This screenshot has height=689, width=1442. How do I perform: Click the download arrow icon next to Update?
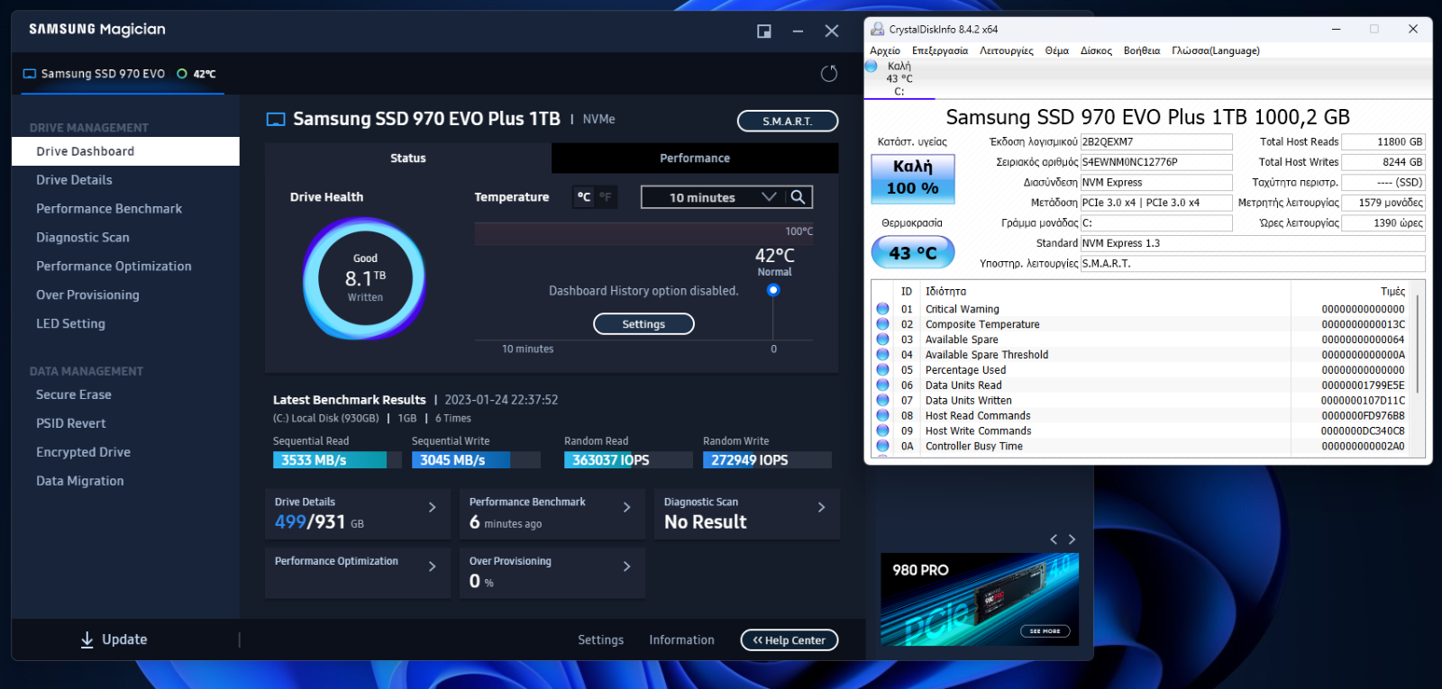(87, 639)
